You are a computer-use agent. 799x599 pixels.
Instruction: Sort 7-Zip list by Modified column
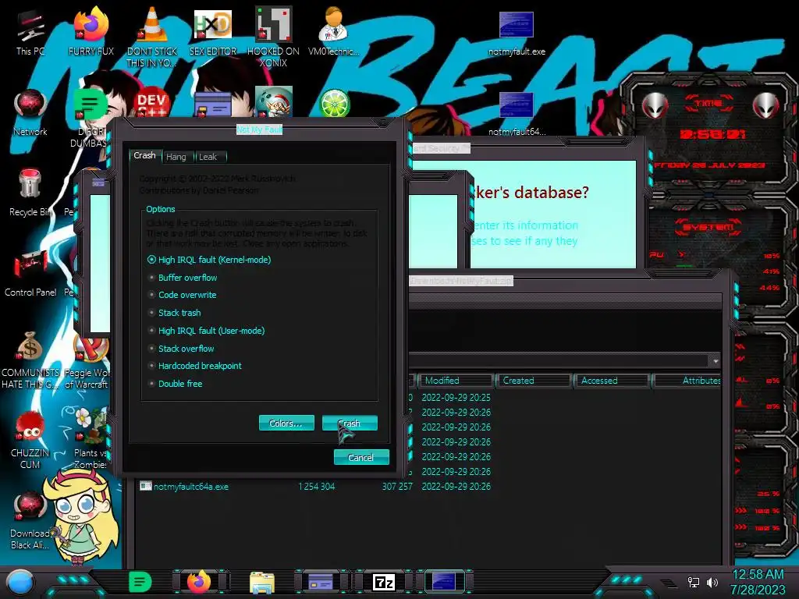(x=456, y=381)
